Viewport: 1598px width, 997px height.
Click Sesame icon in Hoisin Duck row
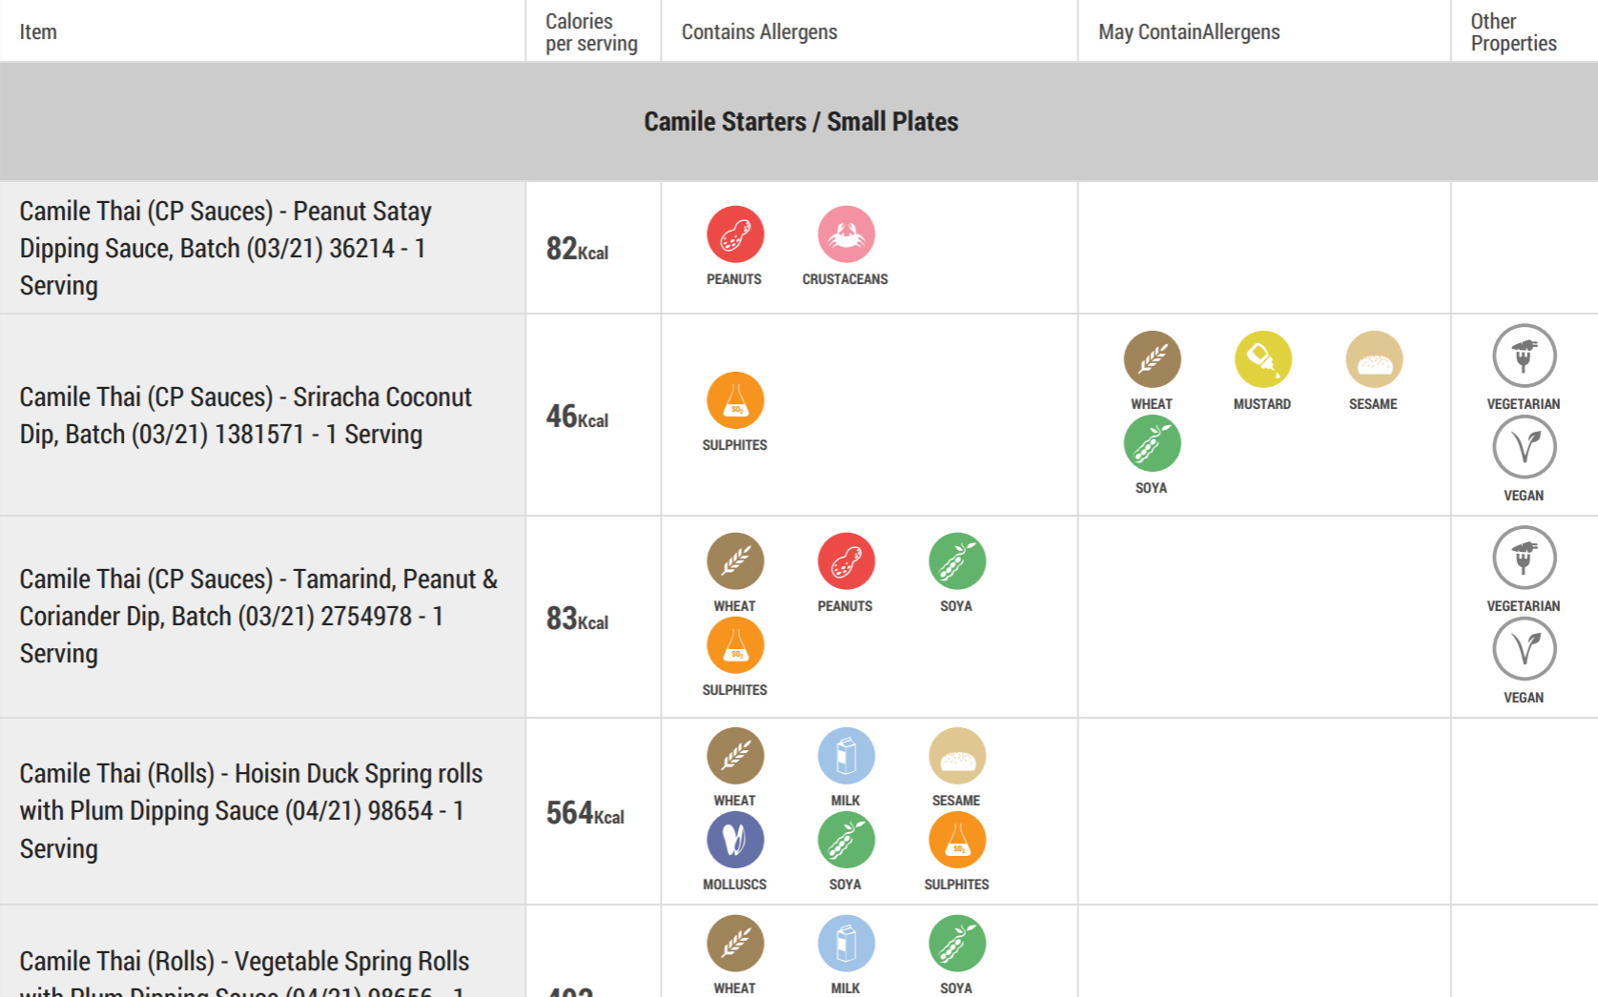pos(956,756)
